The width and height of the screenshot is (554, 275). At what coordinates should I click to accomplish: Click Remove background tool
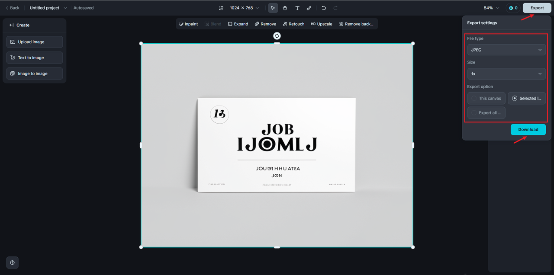click(x=356, y=24)
